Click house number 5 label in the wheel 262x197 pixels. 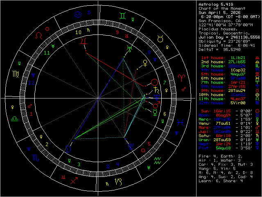click(x=149, y=144)
